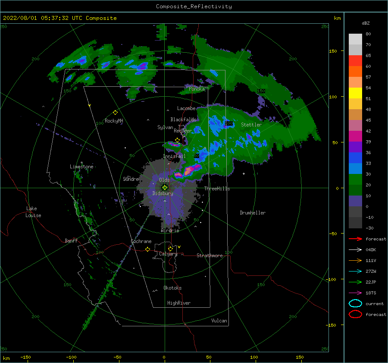Image resolution: width=388 pixels, height=363 pixels.
Task: Click the Drumheller label
Action: [x=253, y=213]
